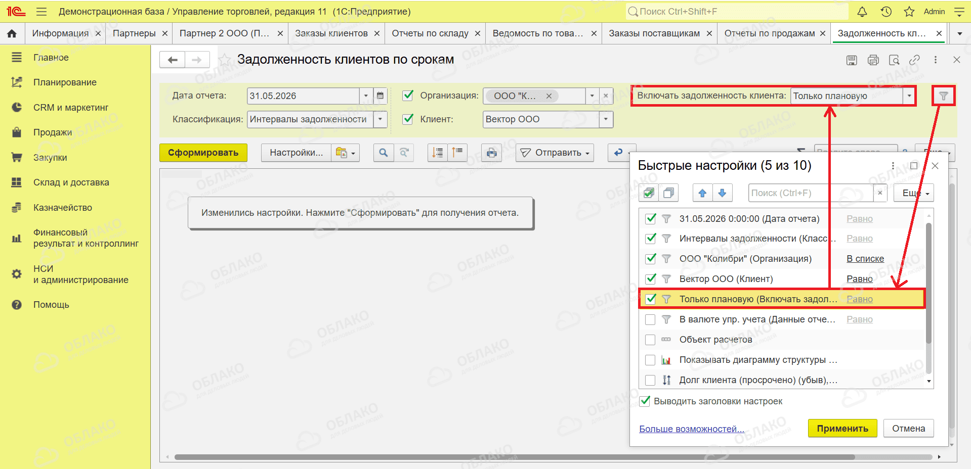Add the report to favorites with the star

pos(224,60)
